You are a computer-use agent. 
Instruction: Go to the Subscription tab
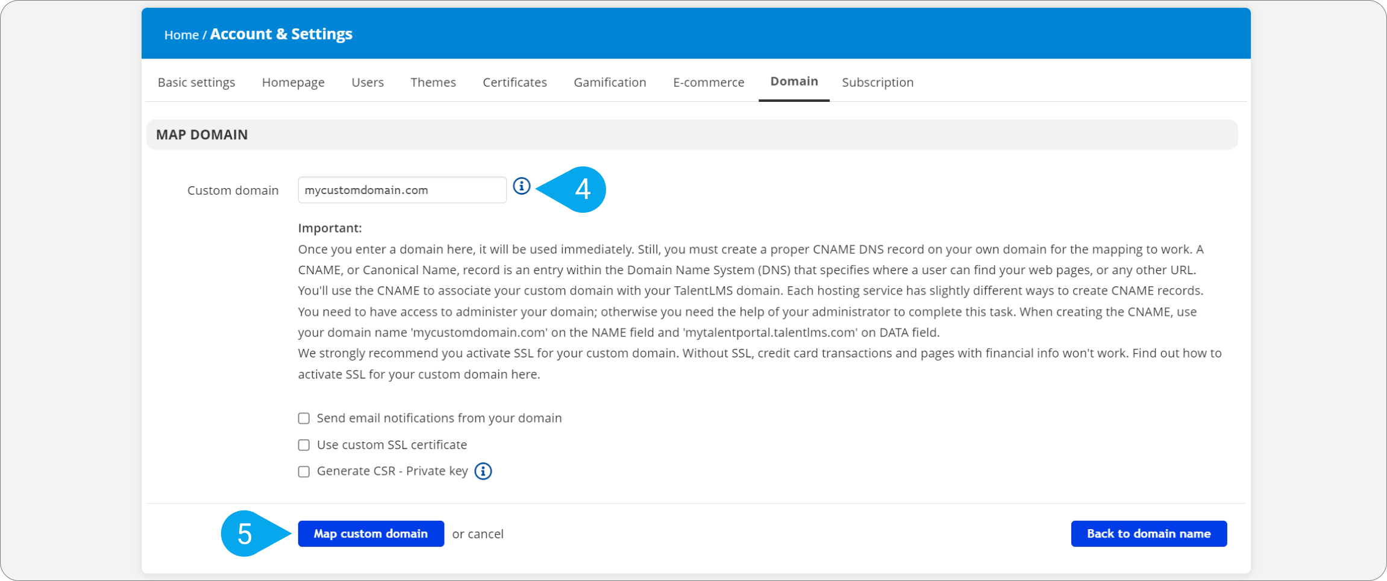(x=877, y=82)
